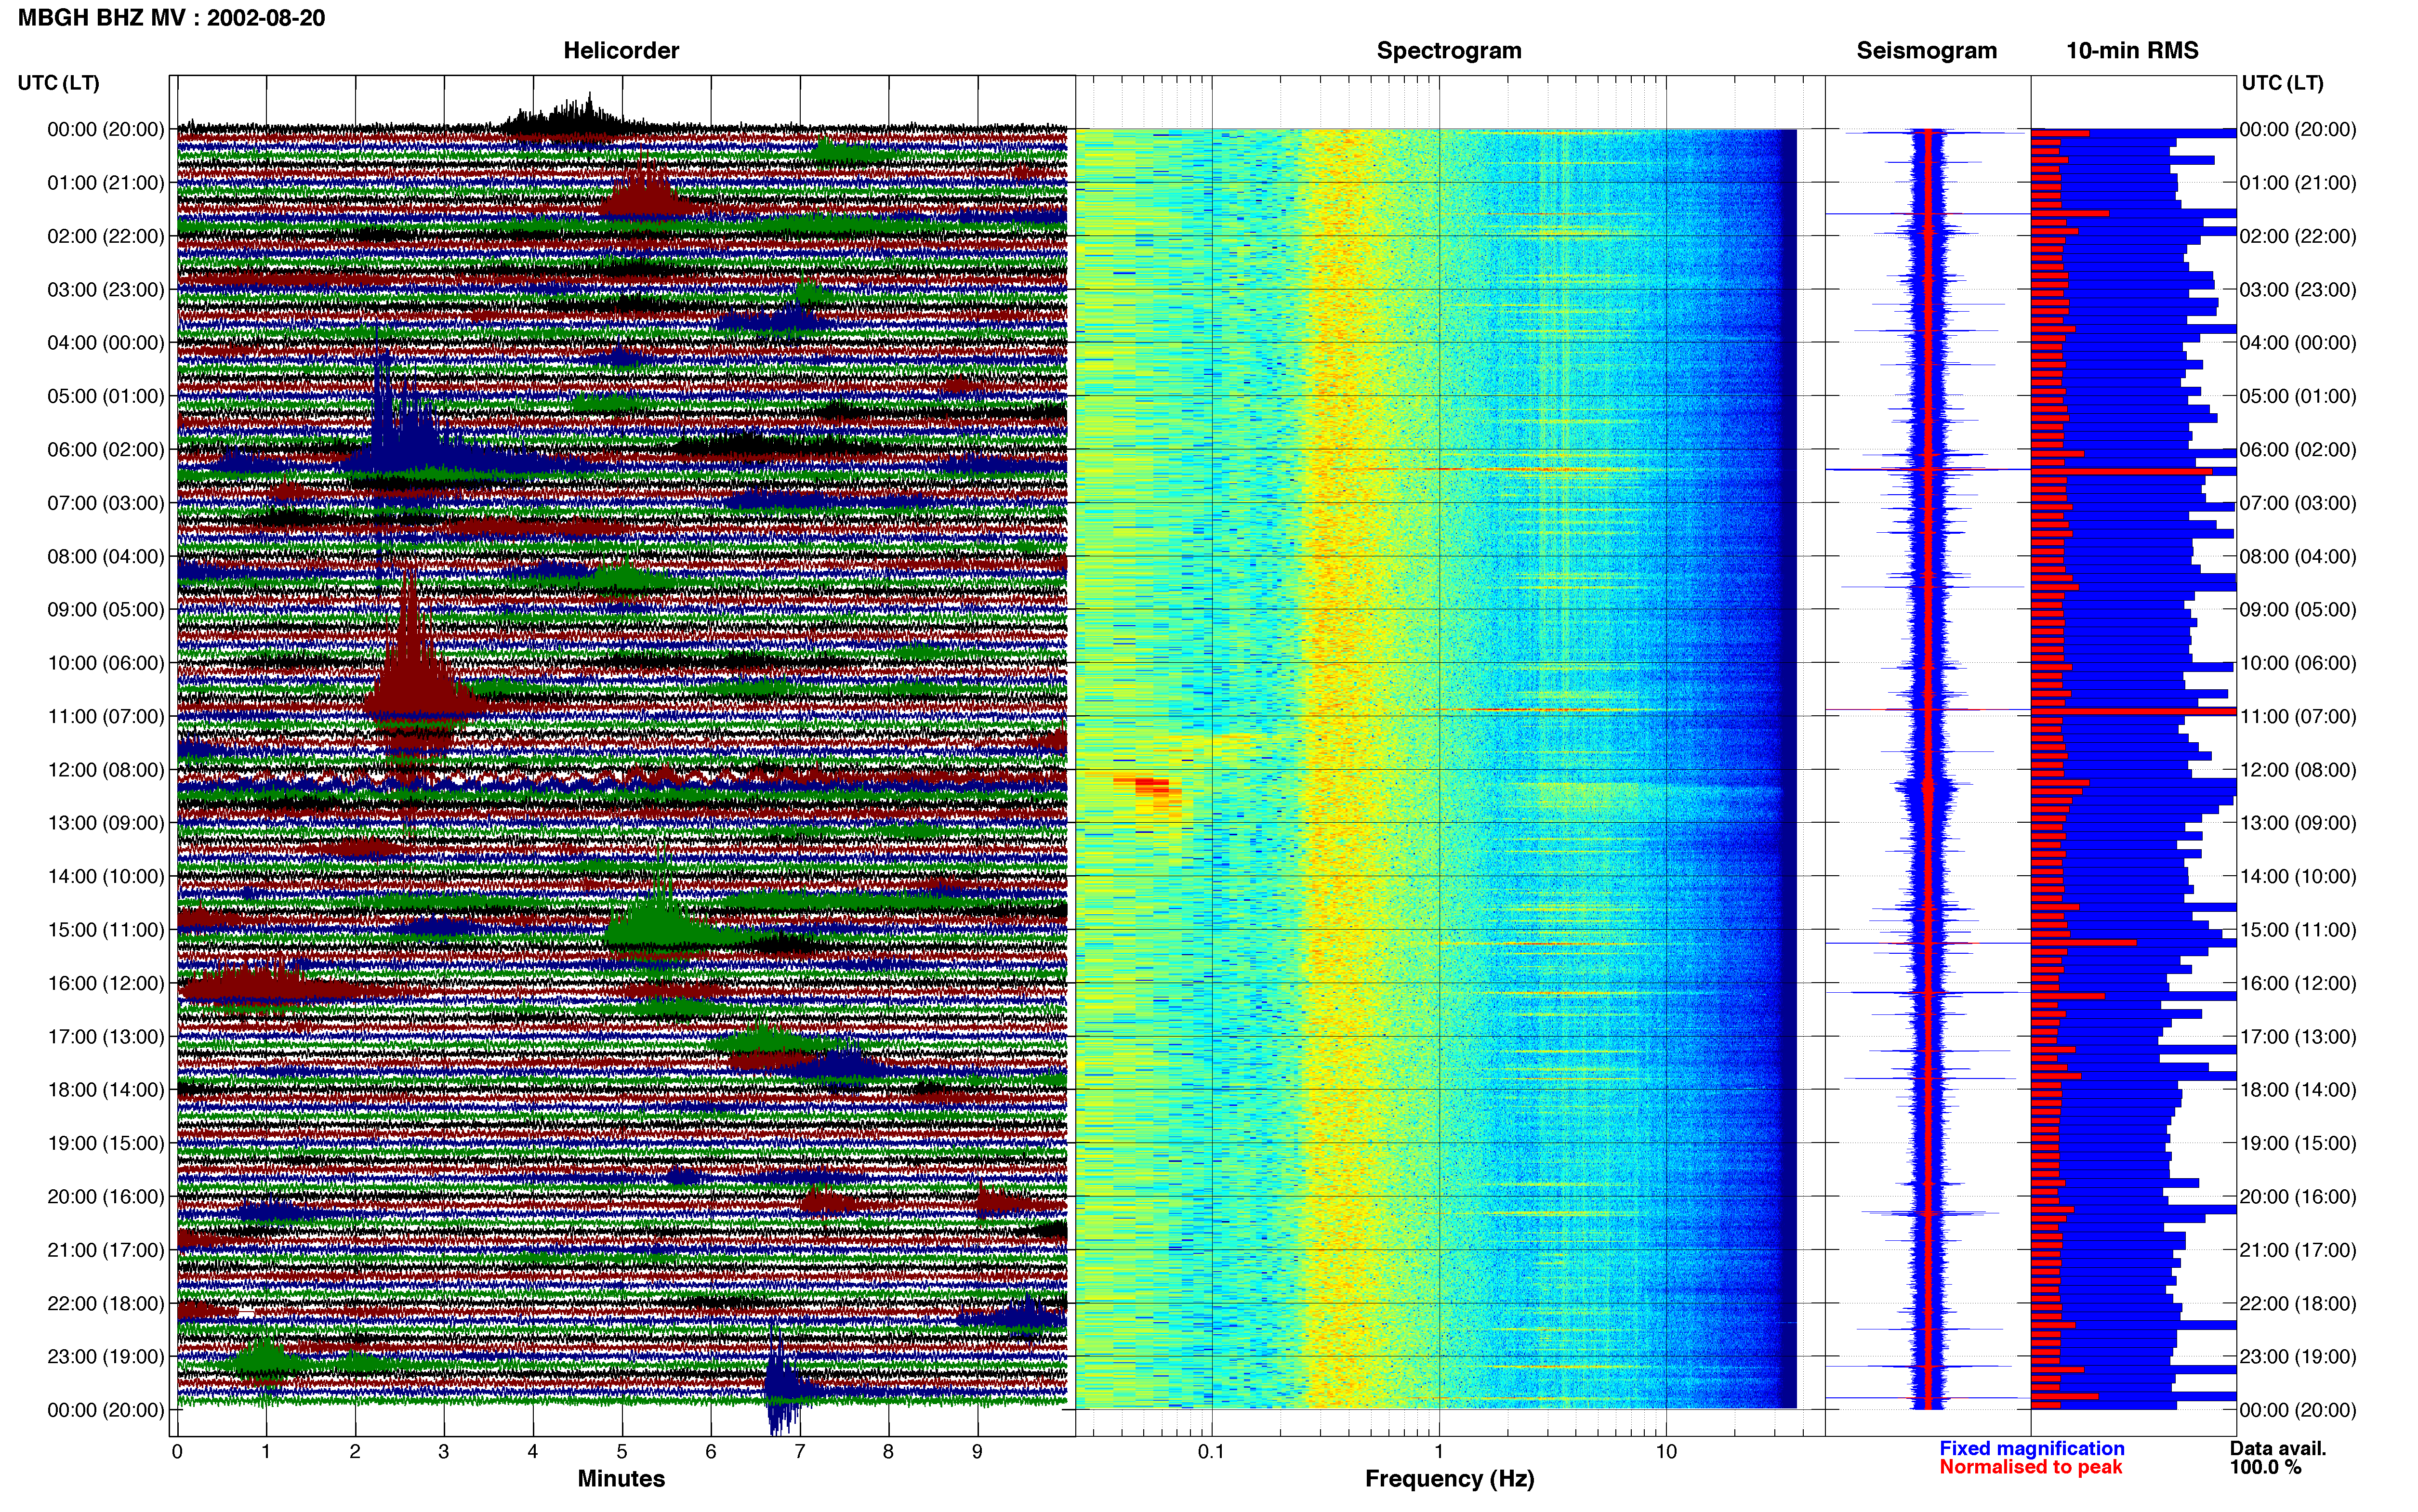Click the plot title MBGH BHZ MV : 2002-08-20
Image resolution: width=2418 pixels, height=1512 pixels.
pos(171,18)
